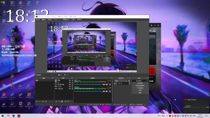The height and width of the screenshot is (118, 210).
Task: Toggle visibility of the 123 text source
Action: tap(70, 82)
